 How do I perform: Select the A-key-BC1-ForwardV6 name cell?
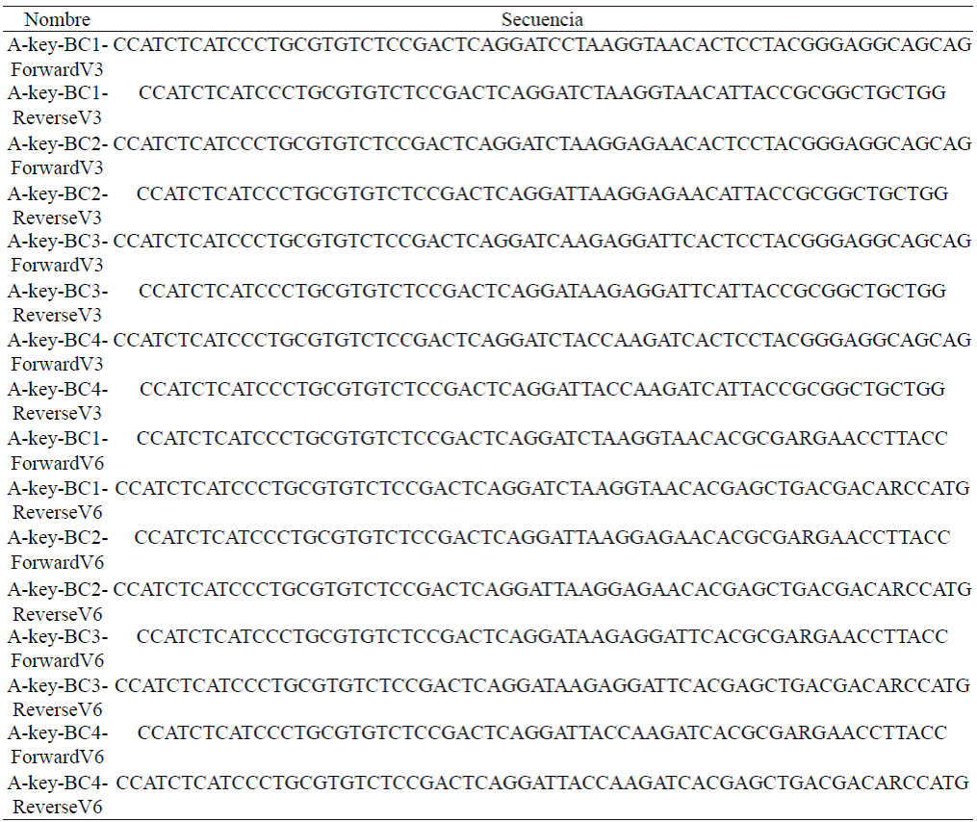[58, 451]
